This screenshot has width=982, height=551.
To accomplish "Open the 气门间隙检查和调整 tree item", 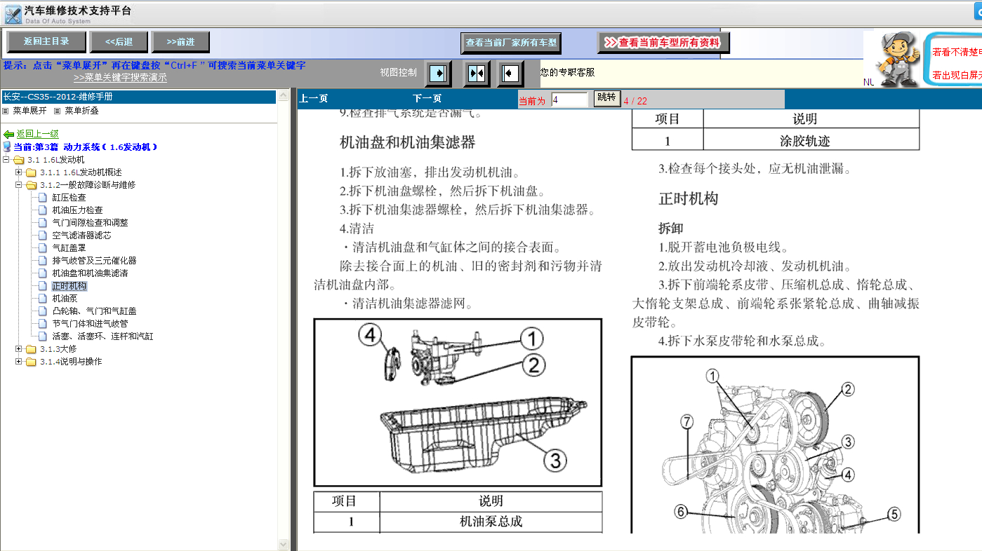I will [x=90, y=223].
